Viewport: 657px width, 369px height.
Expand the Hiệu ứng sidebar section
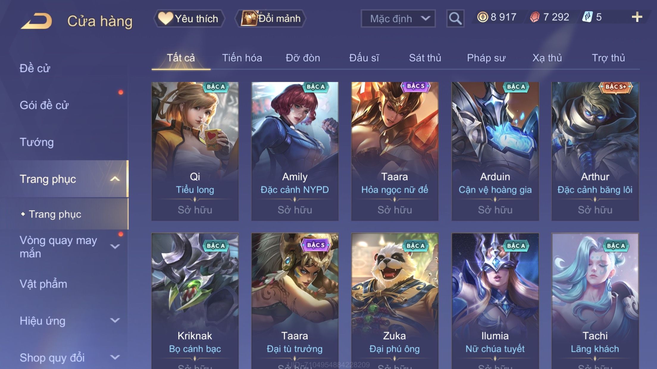[x=115, y=320]
